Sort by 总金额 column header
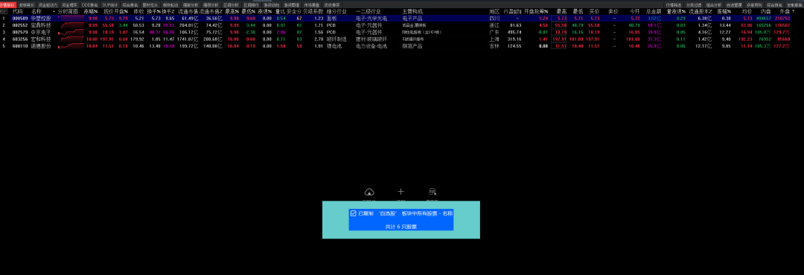Viewport: 804px width, 275px height. click(x=654, y=10)
